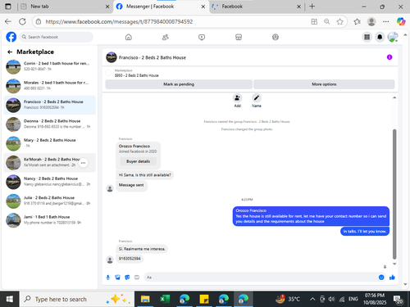Click the voice clip microphone icon
The width and height of the screenshot is (410, 307).
point(108,278)
